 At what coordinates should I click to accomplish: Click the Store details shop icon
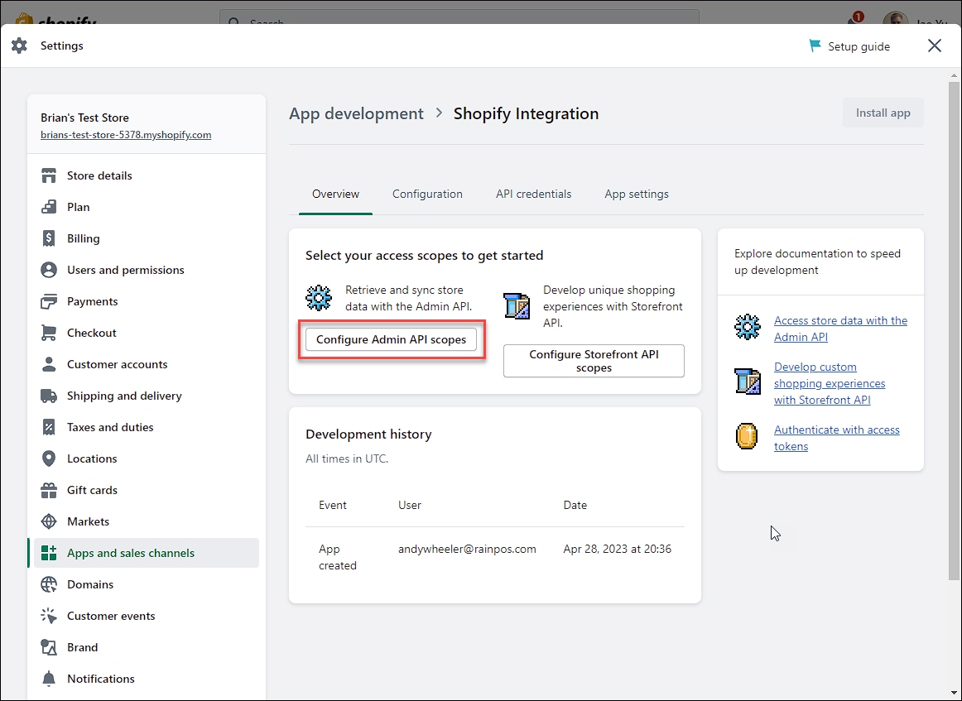(x=49, y=175)
